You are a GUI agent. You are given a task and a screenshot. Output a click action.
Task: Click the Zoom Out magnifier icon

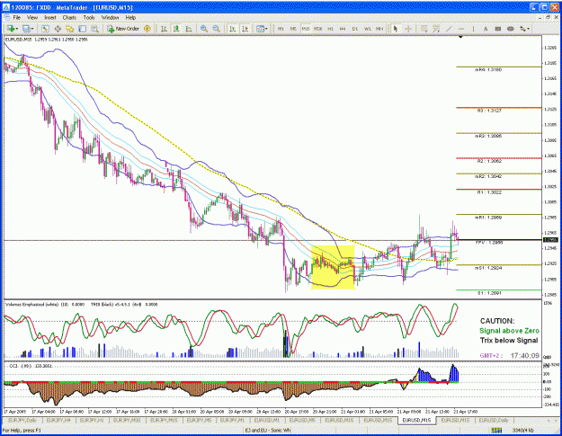coord(216,29)
